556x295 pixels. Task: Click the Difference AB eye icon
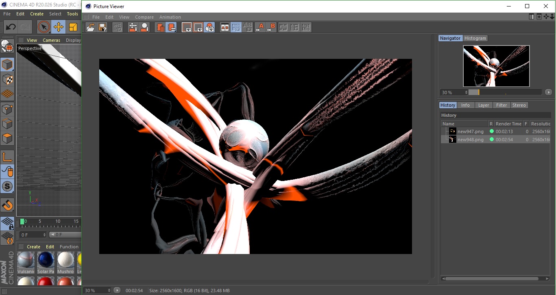click(x=247, y=28)
